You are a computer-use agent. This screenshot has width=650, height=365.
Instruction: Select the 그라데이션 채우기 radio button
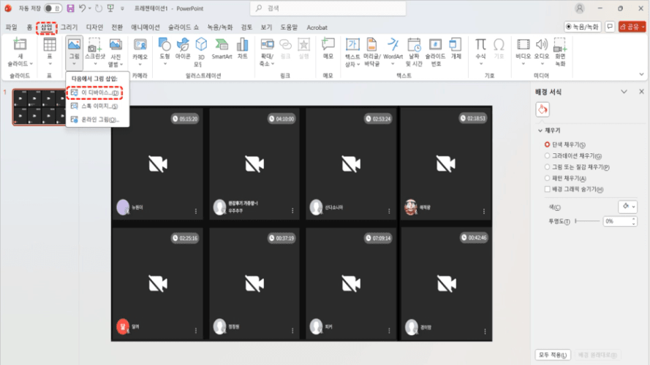(547, 155)
